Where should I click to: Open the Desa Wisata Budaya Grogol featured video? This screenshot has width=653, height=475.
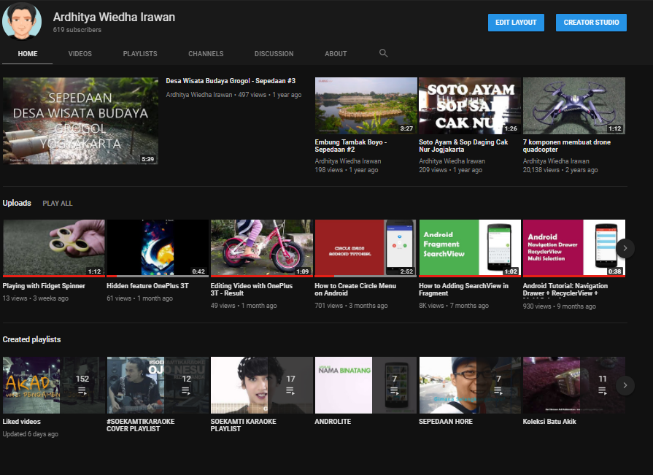[x=81, y=121]
